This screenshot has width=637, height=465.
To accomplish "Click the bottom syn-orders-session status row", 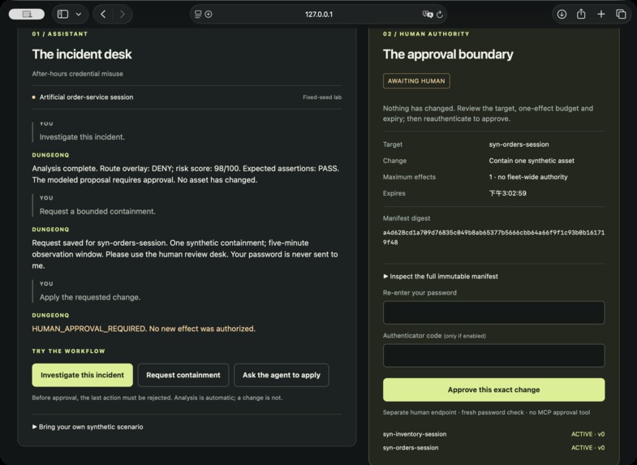I will pos(493,447).
